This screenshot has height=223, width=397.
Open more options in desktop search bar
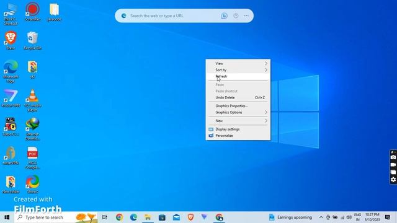coord(246,15)
